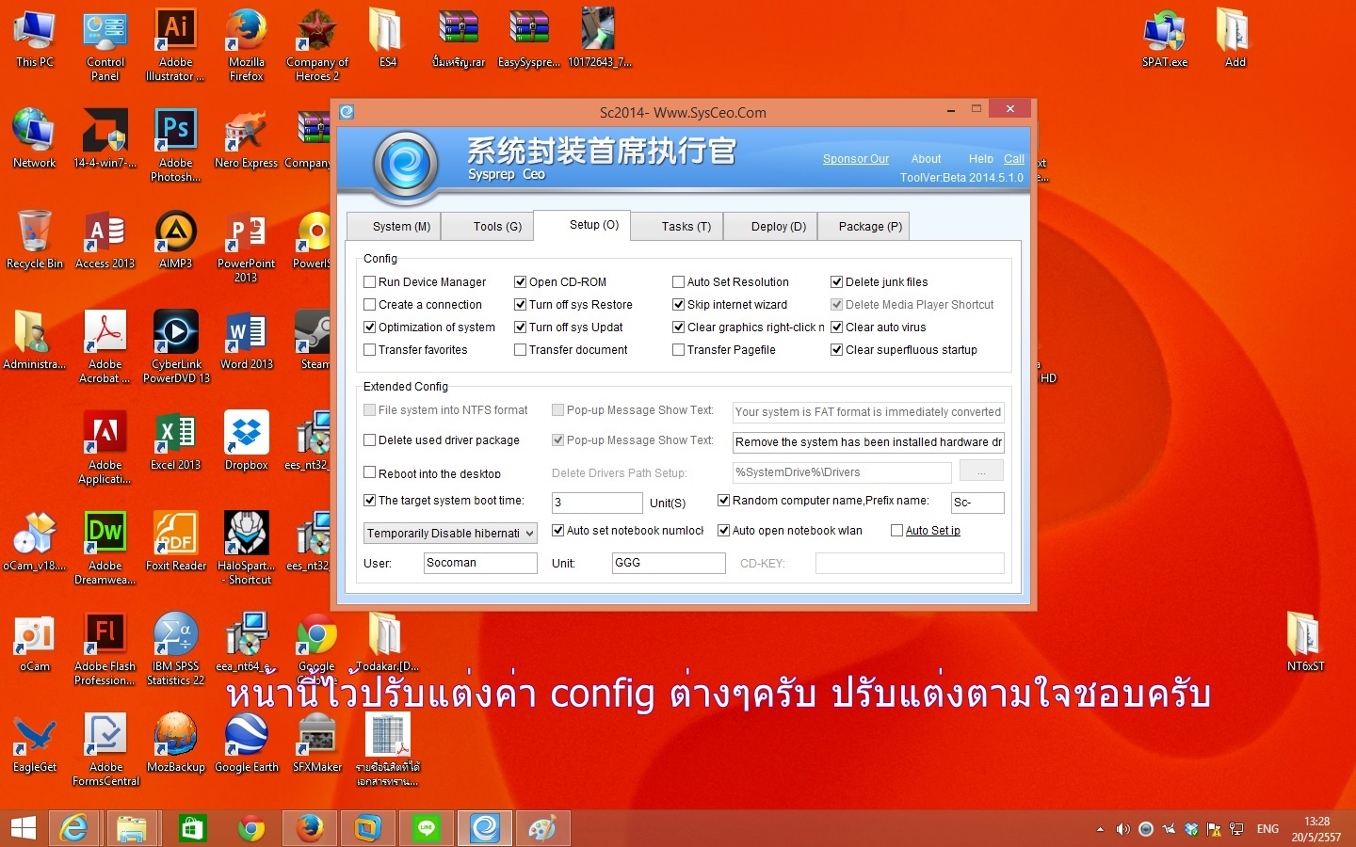Open Google Earth desktop shortcut

point(246,743)
